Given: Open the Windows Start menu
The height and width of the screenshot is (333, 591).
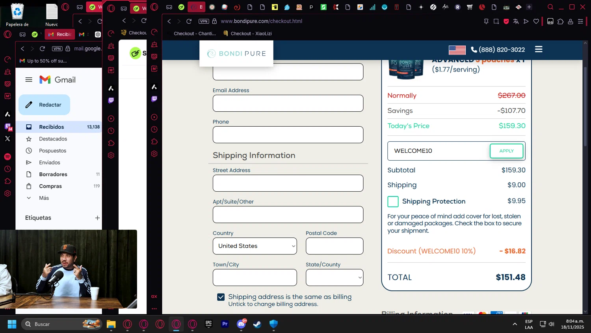Looking at the screenshot, I should 12,324.
